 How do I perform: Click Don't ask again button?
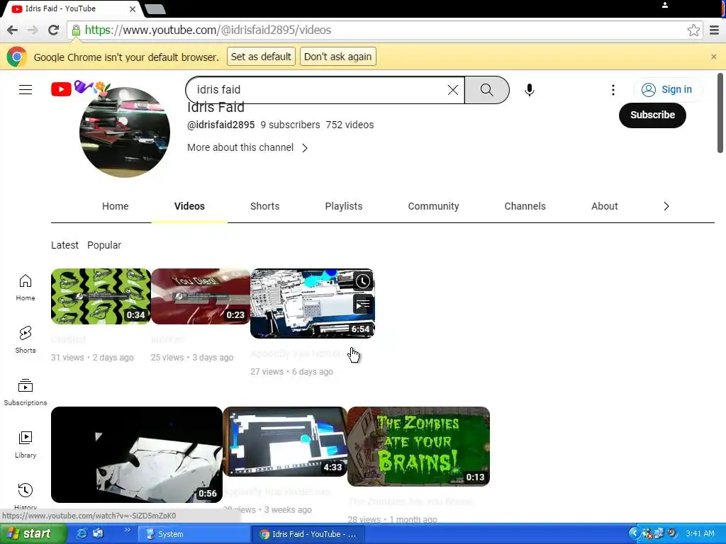[x=337, y=57]
